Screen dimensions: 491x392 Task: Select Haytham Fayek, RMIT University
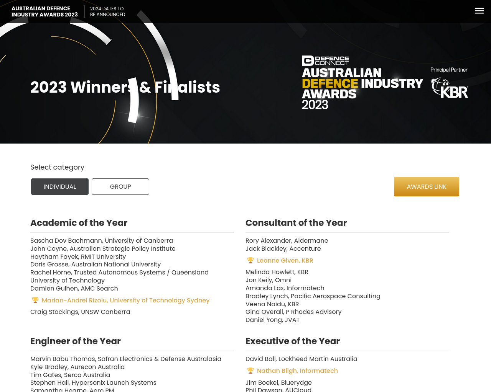[78, 257]
